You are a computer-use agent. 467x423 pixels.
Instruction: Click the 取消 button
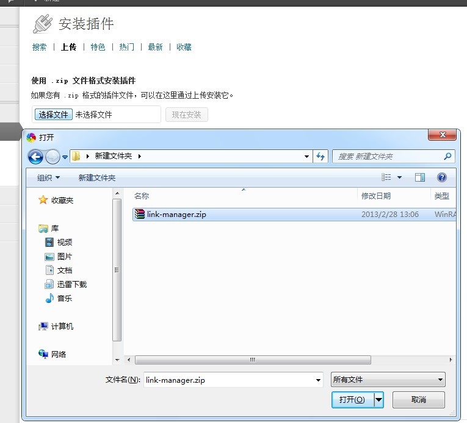tap(418, 400)
